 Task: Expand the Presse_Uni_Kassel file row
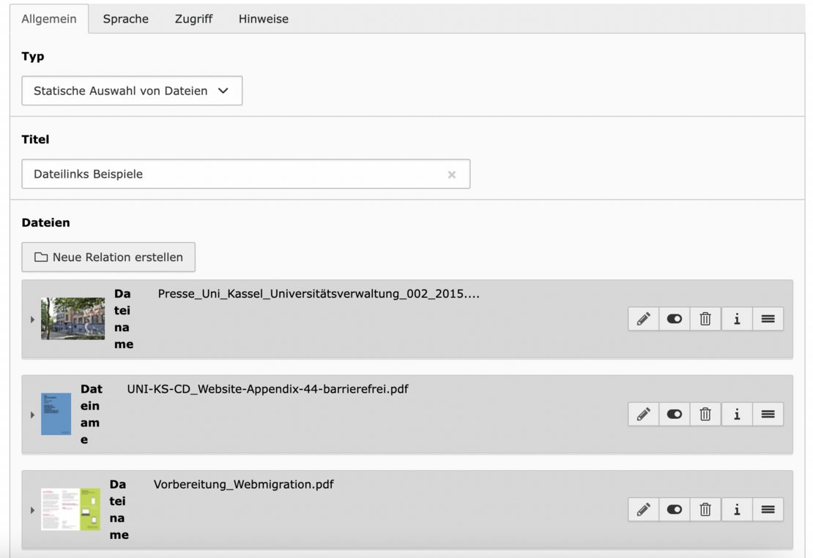(32, 320)
